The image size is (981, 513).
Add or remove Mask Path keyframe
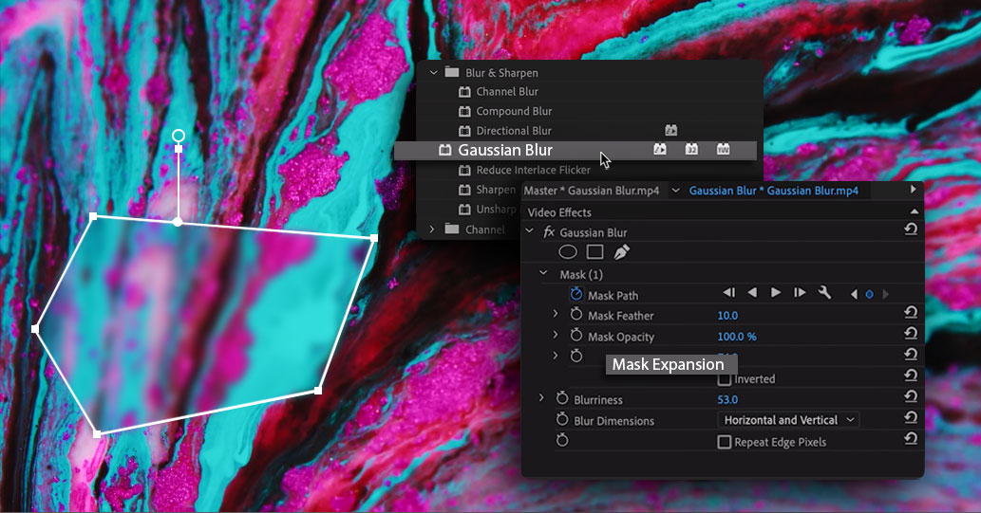point(869,294)
